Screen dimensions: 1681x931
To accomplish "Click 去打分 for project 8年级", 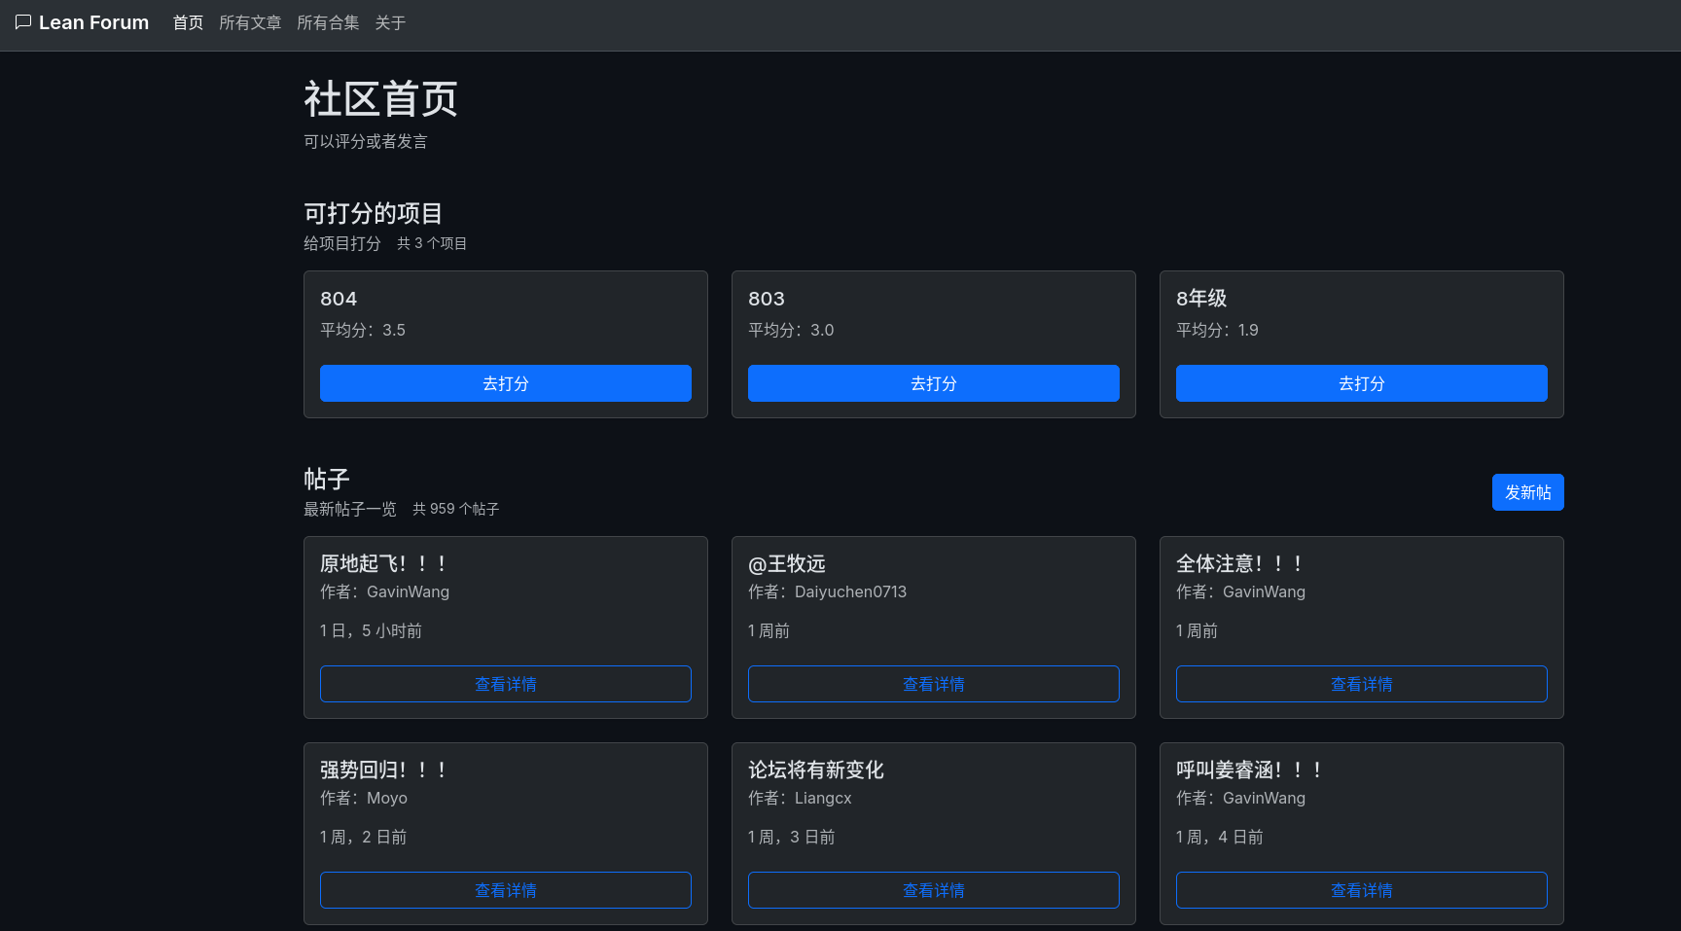I will click(x=1362, y=383).
